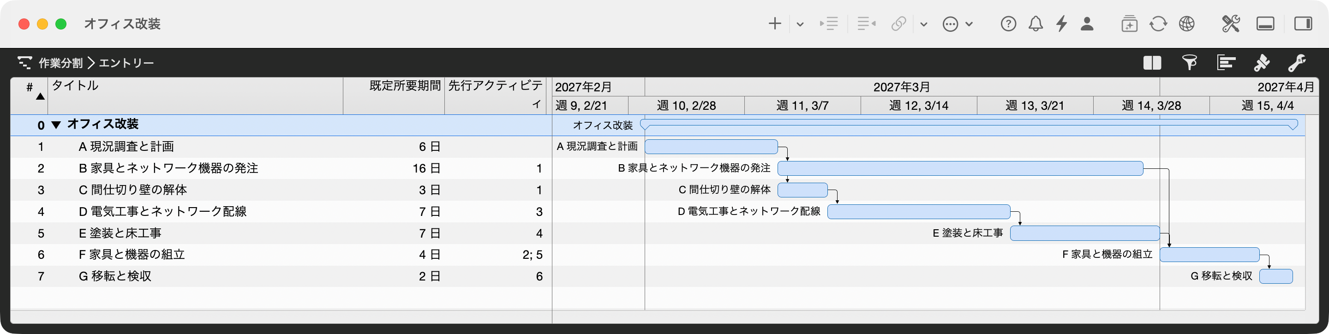Open help with the question mark icon

coord(1008,24)
